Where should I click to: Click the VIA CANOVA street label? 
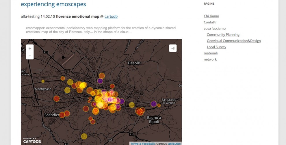64,93
